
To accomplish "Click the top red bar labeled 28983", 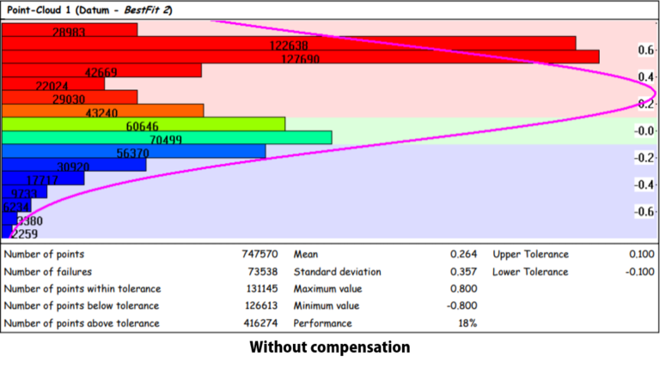I will (x=70, y=30).
